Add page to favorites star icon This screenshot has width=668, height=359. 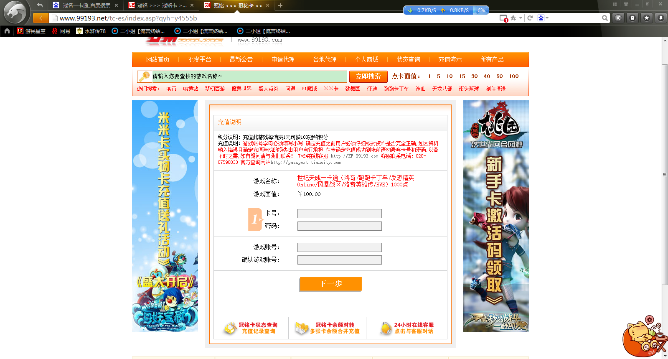click(x=513, y=18)
